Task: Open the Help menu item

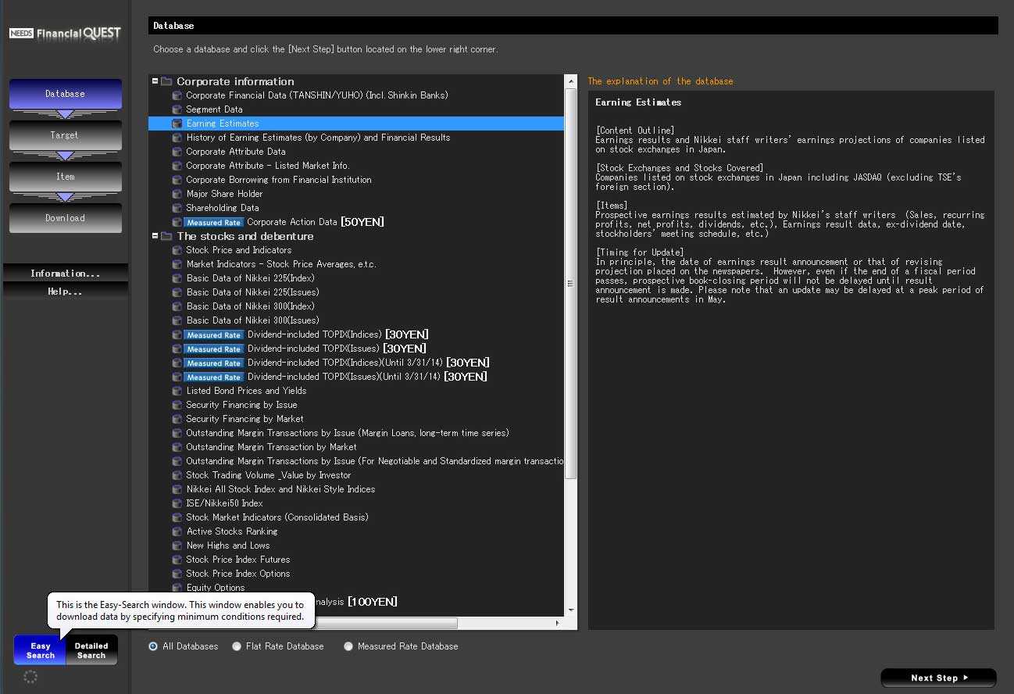Action: click(x=65, y=292)
